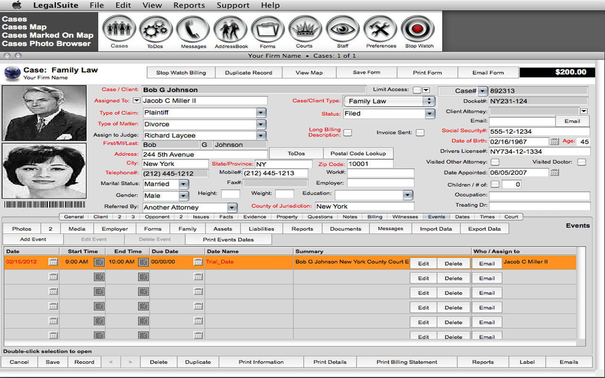Viewport: 605px width, 378px height.
Task: Expand the Assign to Judge dropdown
Action: (261, 136)
